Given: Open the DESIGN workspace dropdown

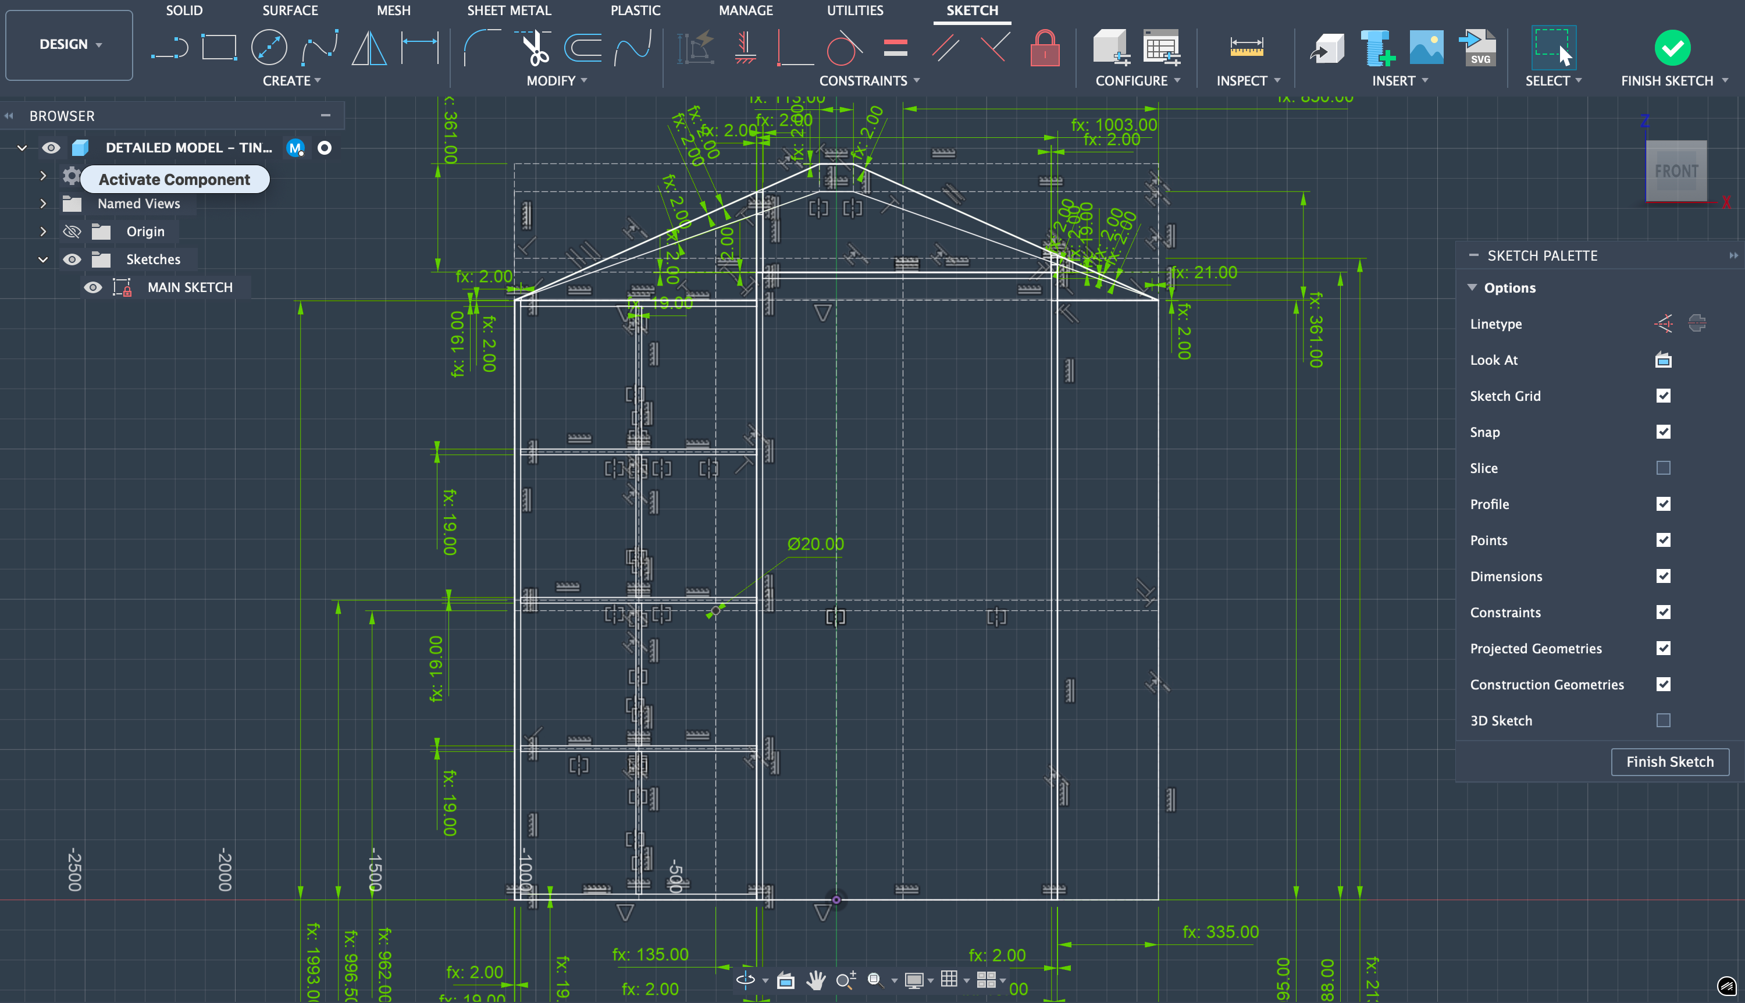Looking at the screenshot, I should pos(70,44).
